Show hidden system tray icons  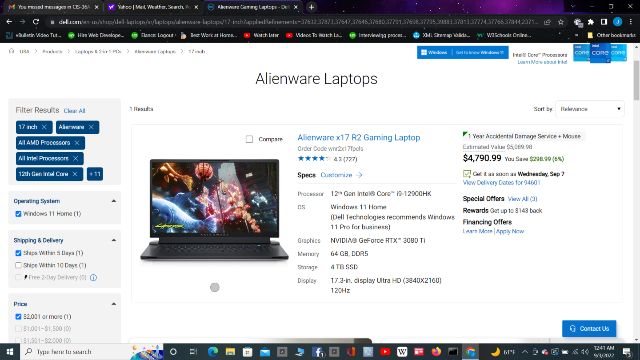click(524, 352)
